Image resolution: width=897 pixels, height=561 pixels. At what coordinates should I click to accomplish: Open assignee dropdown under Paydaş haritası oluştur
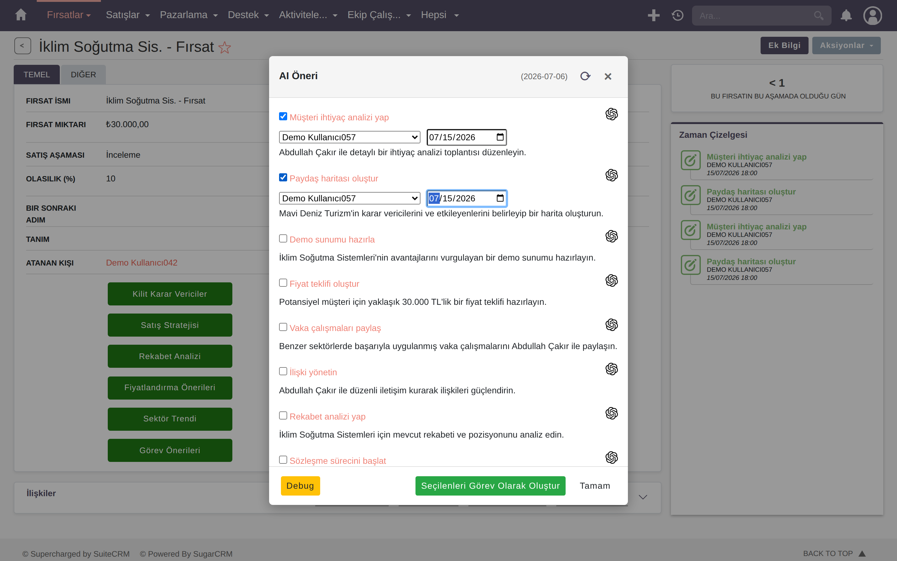pyautogui.click(x=349, y=198)
